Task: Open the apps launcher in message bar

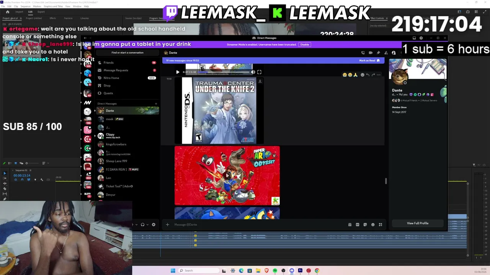Action: pos(381,225)
